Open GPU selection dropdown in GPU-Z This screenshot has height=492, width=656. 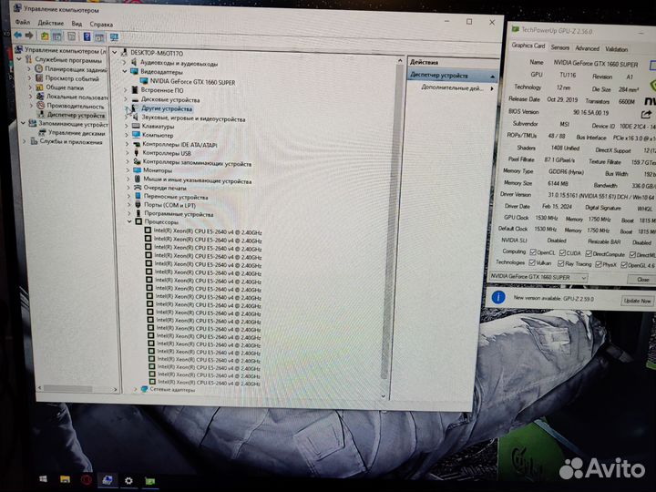click(x=583, y=277)
